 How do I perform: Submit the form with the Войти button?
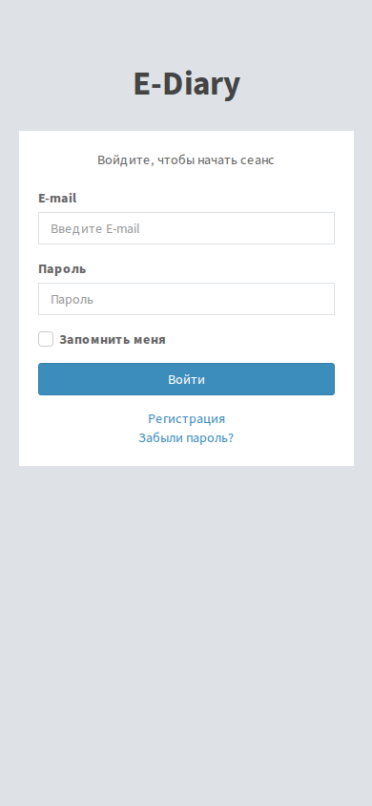186,379
